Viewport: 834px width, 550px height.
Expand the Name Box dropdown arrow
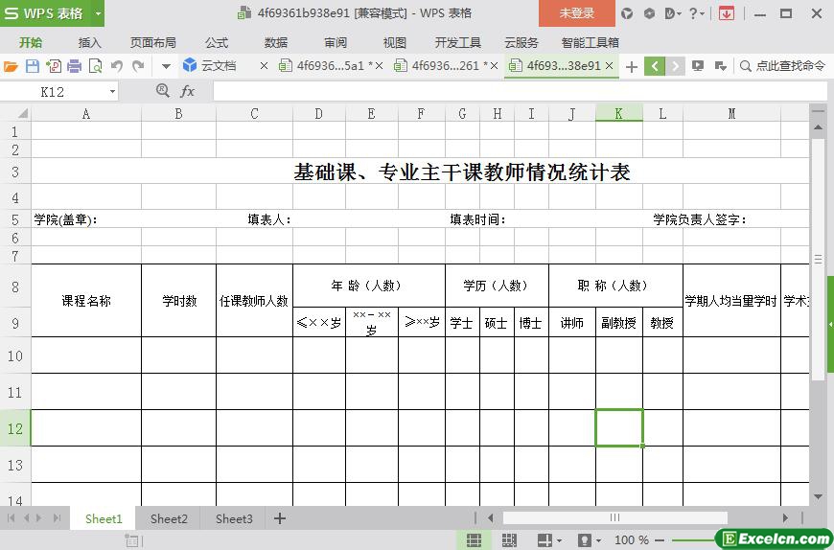tap(112, 91)
